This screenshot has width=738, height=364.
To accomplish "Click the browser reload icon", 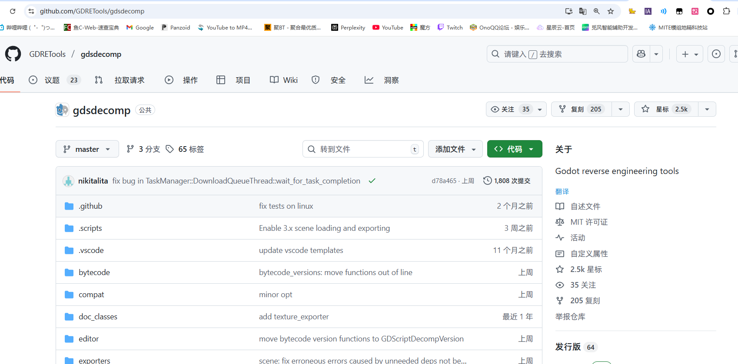I will (13, 11).
